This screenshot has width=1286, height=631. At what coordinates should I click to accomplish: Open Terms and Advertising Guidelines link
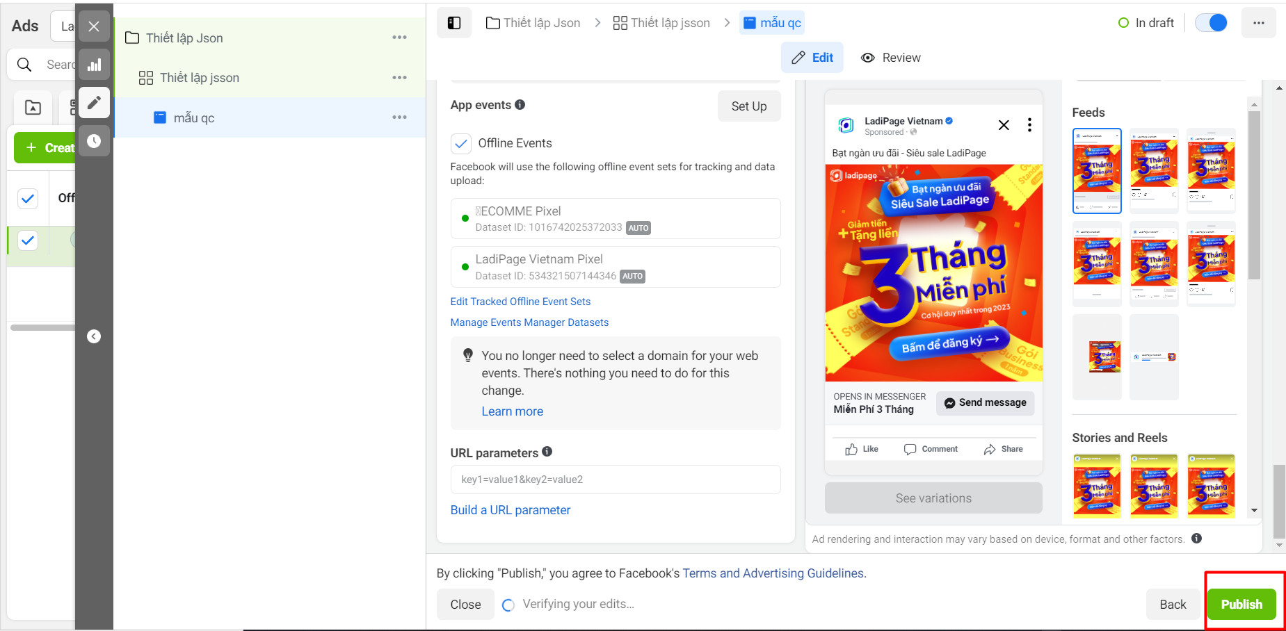773,573
